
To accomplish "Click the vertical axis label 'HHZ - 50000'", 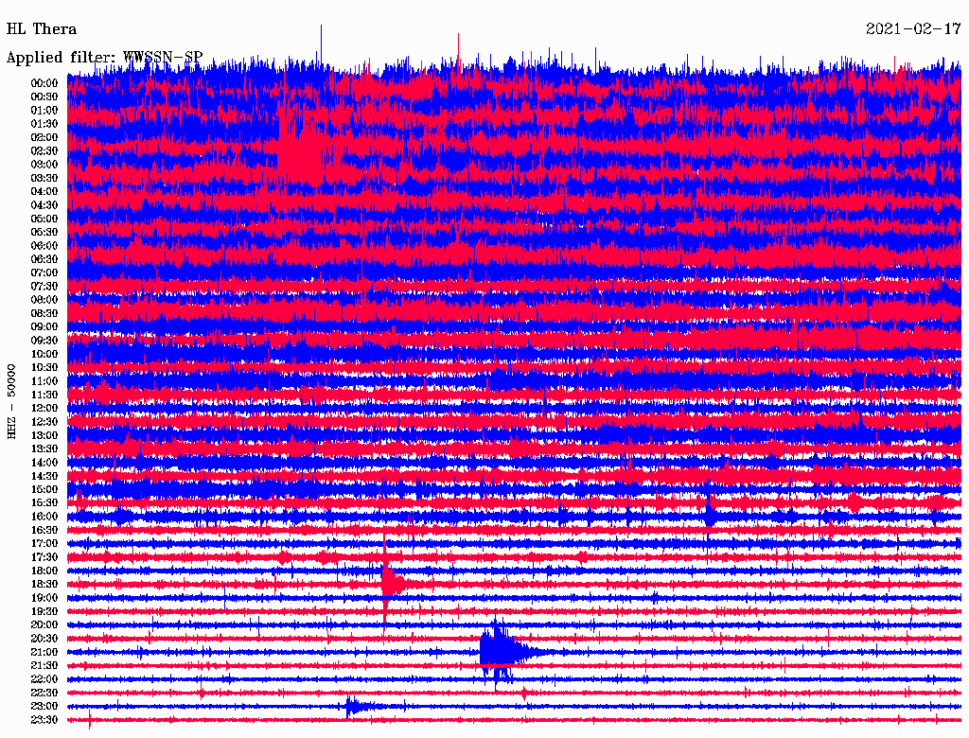I will pos(11,401).
